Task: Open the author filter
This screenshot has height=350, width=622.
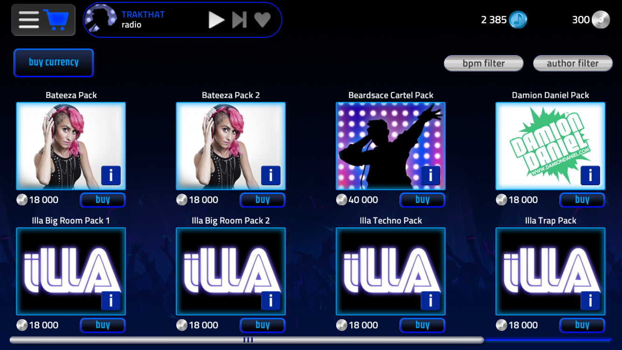Action: 573,63
